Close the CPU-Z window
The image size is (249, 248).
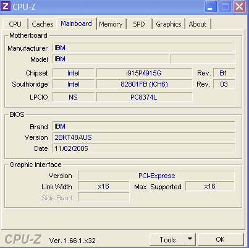(239, 7)
